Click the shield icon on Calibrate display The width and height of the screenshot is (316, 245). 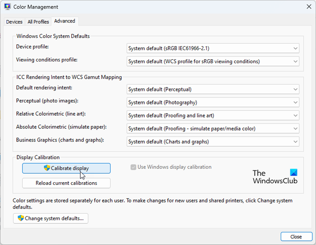[x=47, y=168]
